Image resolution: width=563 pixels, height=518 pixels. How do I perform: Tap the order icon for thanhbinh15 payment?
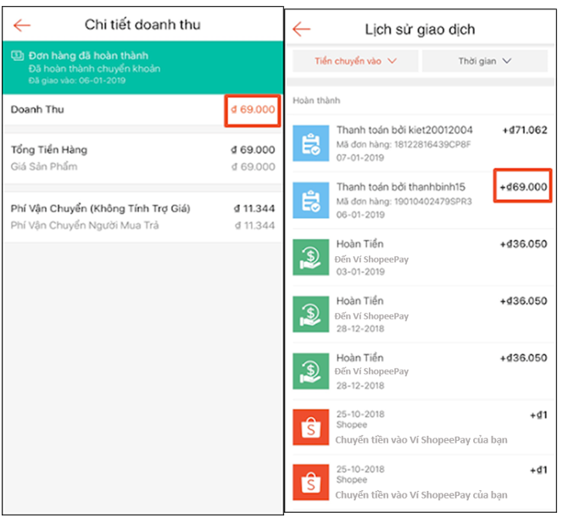pos(310,200)
